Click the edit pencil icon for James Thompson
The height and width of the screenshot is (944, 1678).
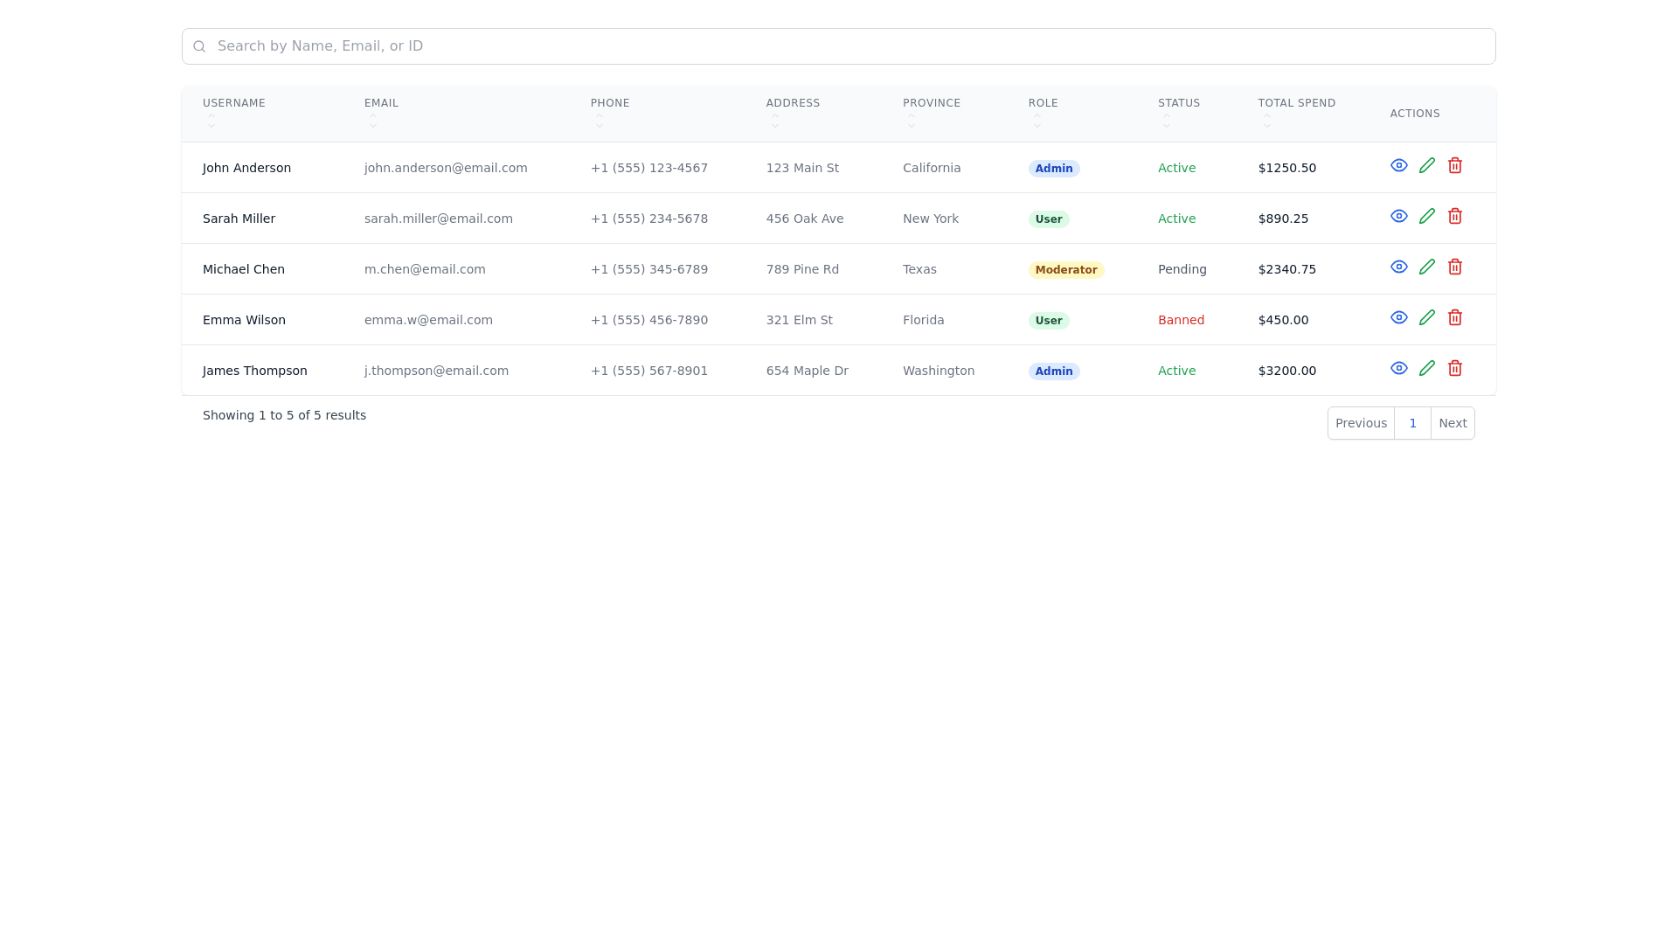(x=1427, y=368)
